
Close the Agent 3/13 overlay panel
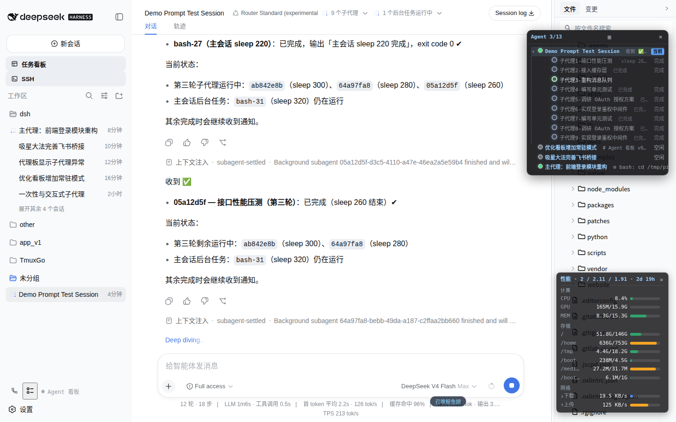[x=661, y=37]
